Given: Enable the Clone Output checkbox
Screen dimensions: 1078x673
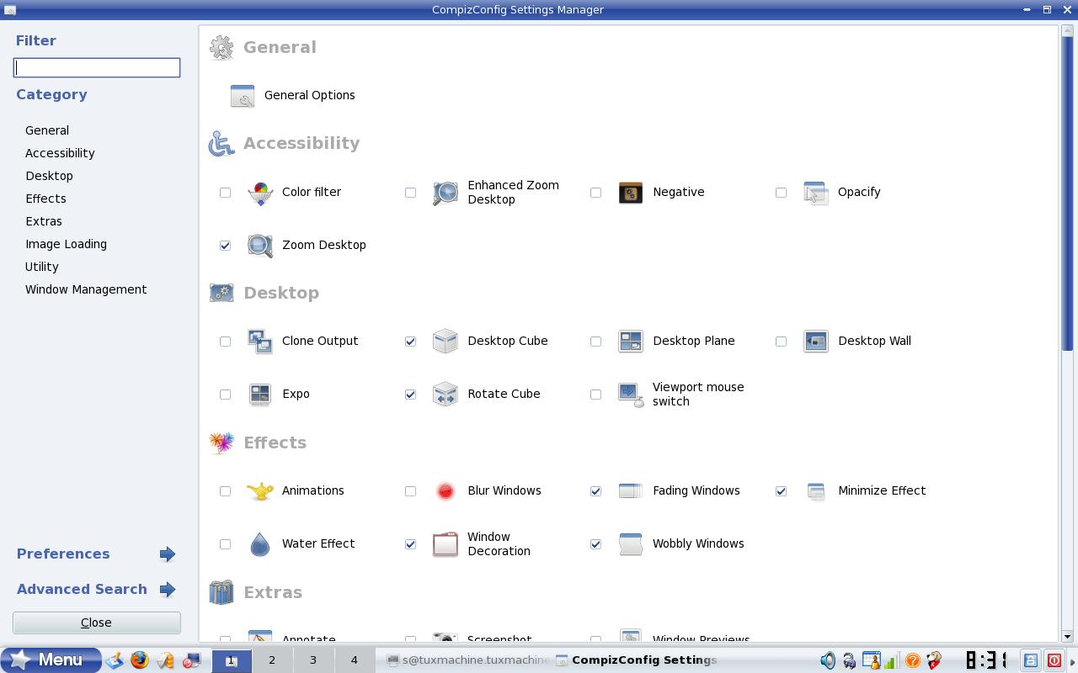Looking at the screenshot, I should point(225,342).
